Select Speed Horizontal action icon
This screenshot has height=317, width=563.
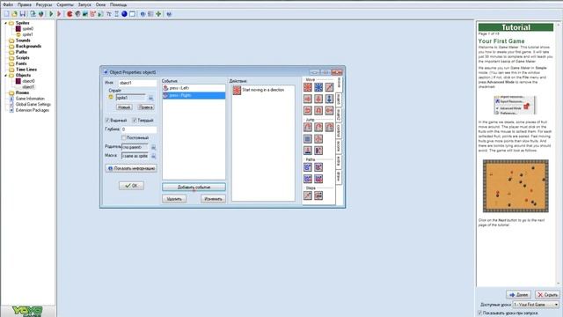coord(308,99)
